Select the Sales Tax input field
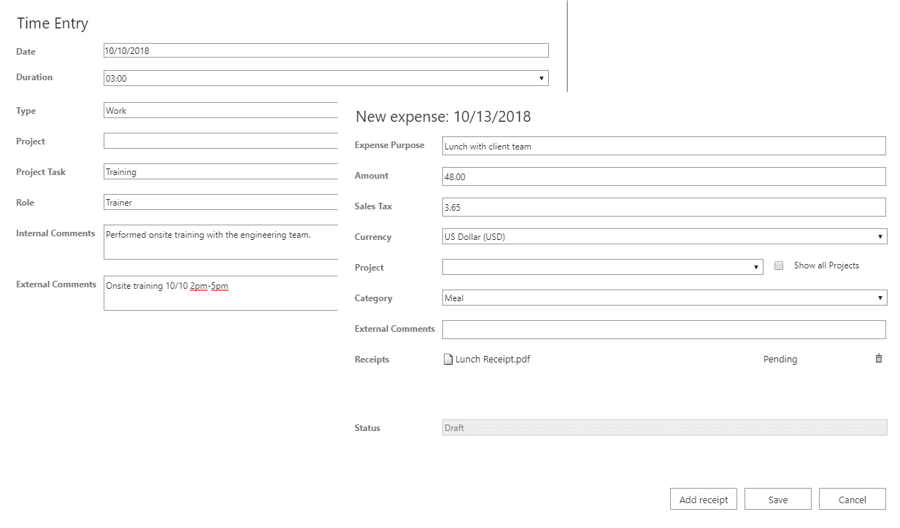Image resolution: width=900 pixels, height=528 pixels. click(x=664, y=207)
